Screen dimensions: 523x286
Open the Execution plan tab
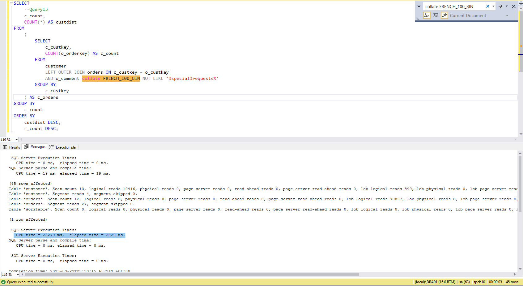pyautogui.click(x=63, y=147)
